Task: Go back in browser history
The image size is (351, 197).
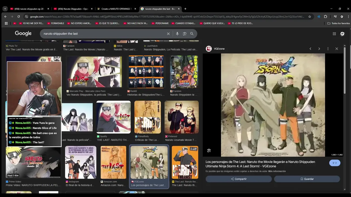Action: [x=5, y=16]
